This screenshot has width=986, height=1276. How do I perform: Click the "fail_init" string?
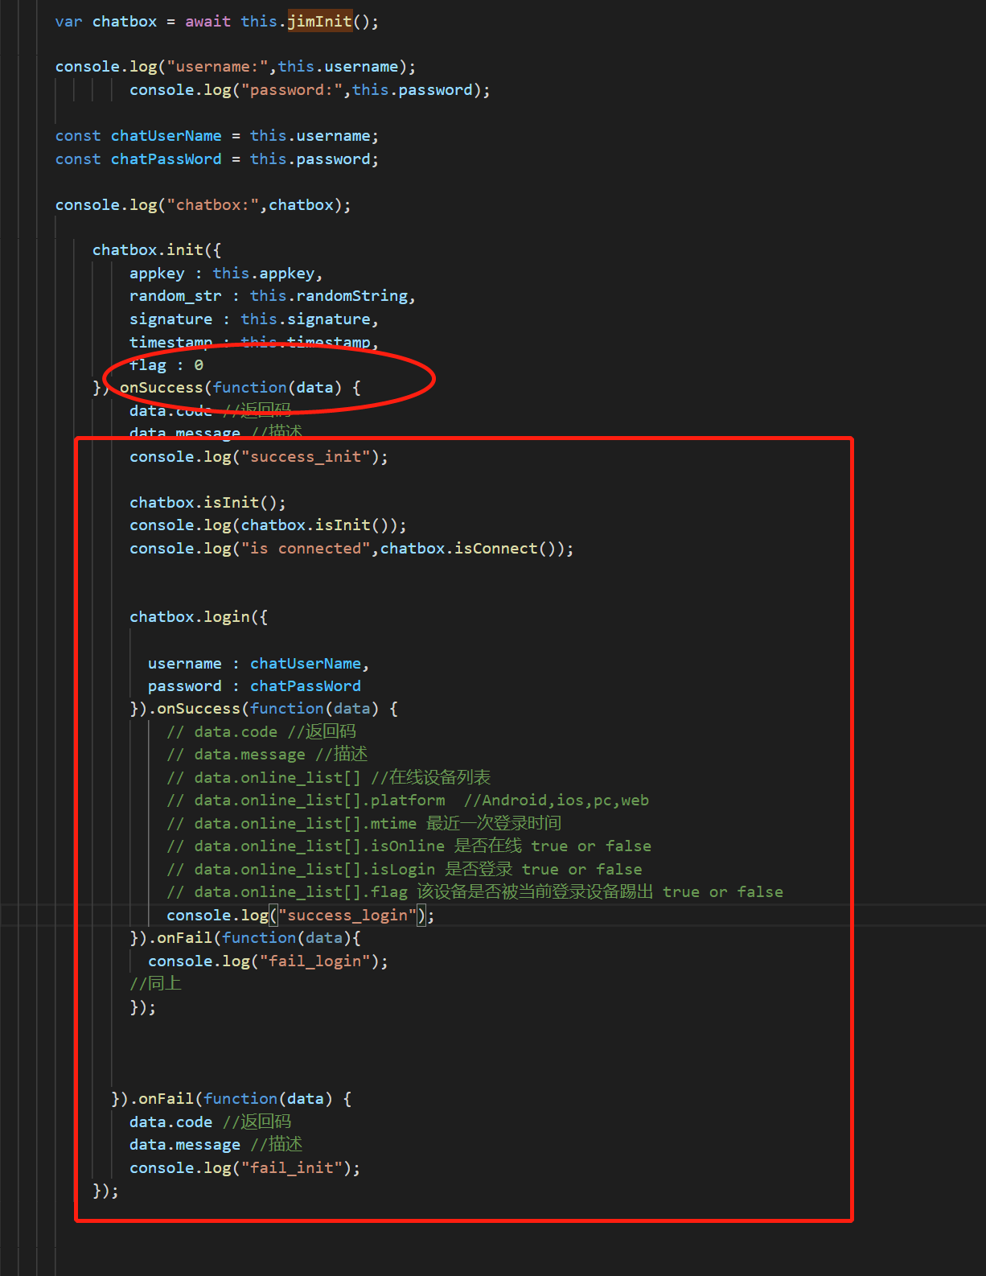tap(292, 1168)
